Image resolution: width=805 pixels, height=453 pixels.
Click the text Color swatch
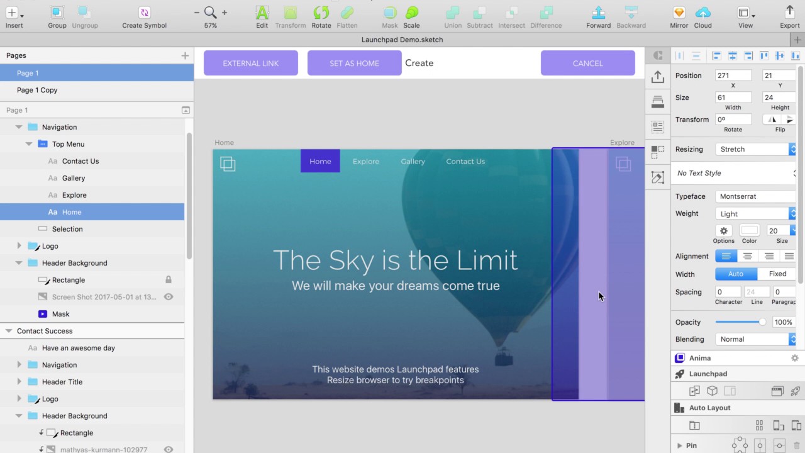(749, 231)
